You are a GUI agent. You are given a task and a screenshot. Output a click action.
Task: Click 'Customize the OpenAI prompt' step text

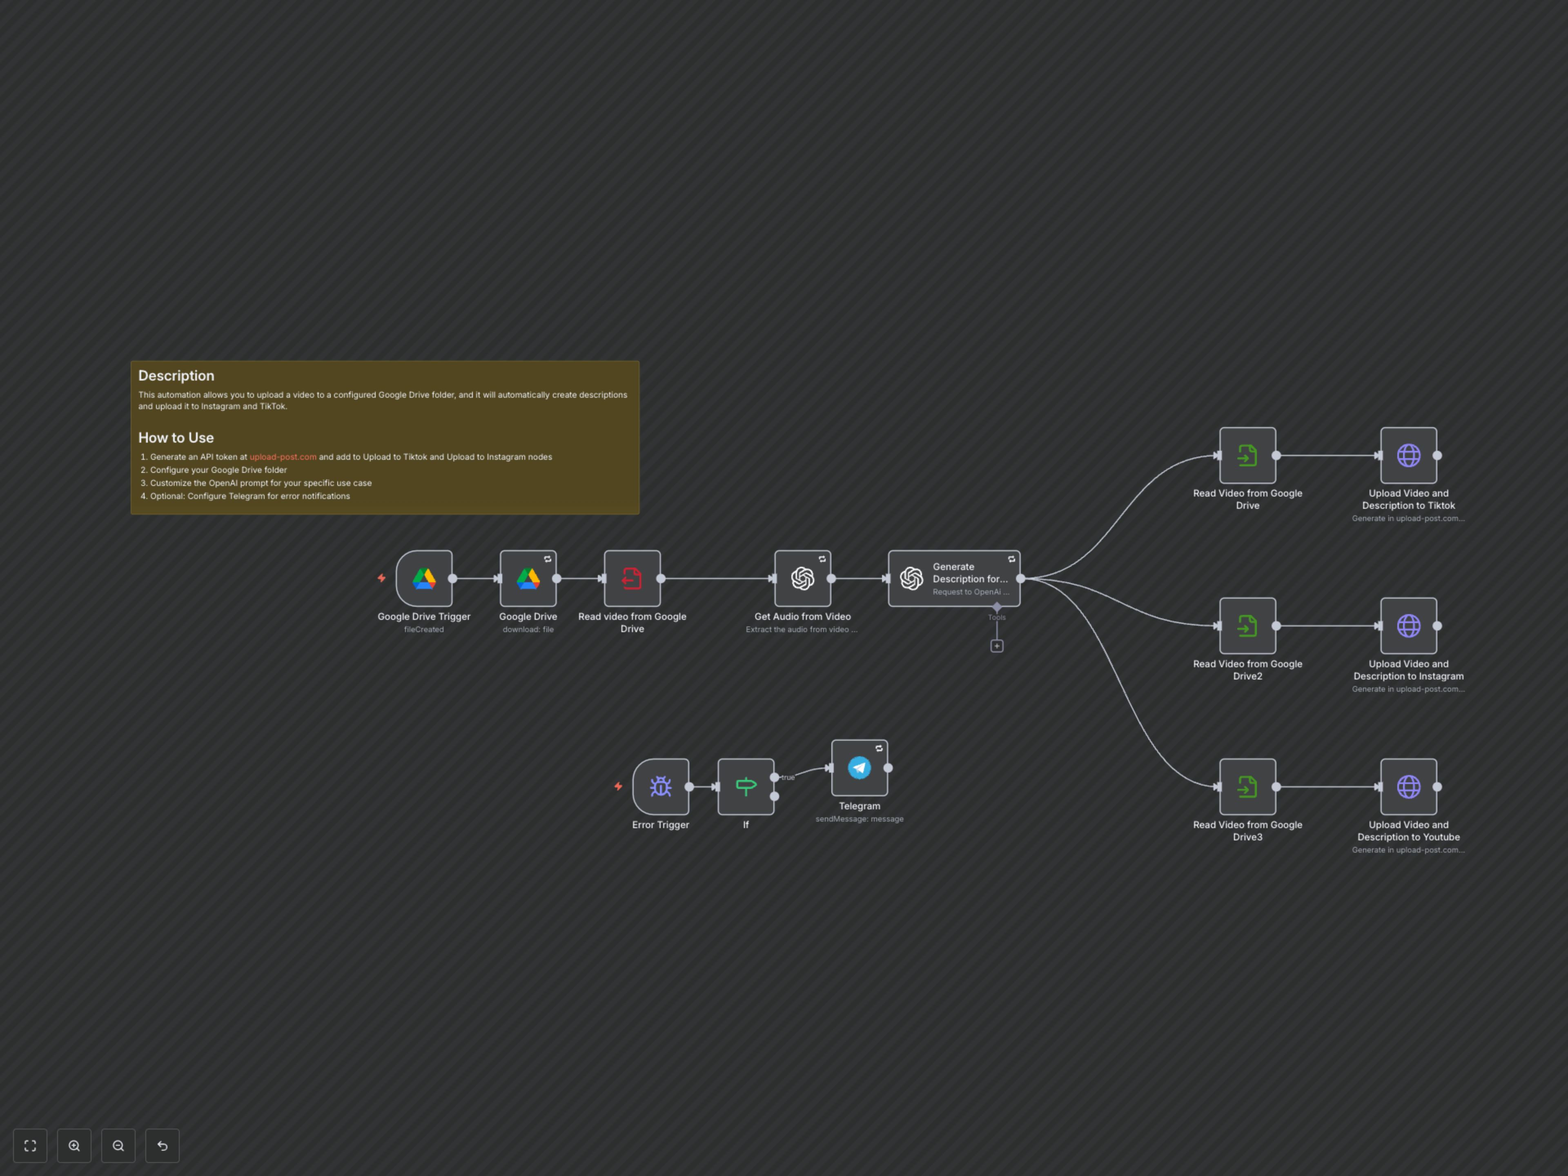pyautogui.click(x=261, y=483)
